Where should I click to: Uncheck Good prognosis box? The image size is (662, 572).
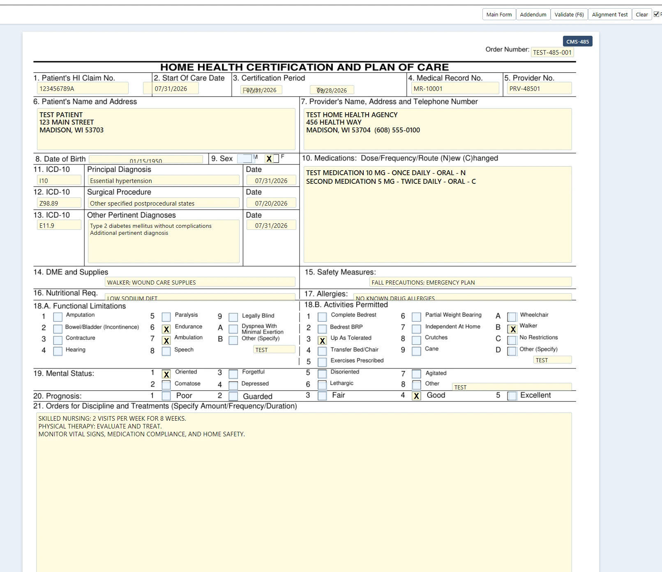click(416, 396)
